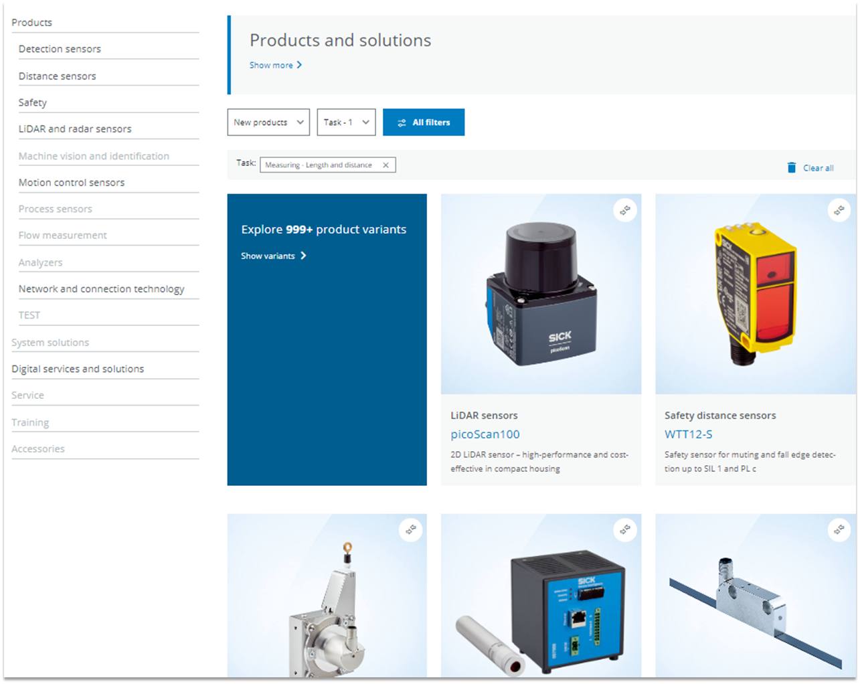
Task: Click the blue controller box product image
Action: point(541,596)
